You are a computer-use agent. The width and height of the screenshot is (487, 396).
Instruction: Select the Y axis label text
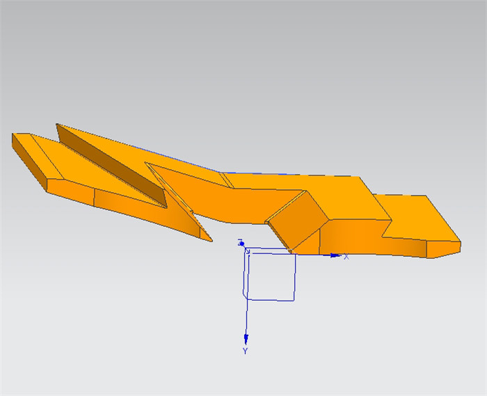245,351
